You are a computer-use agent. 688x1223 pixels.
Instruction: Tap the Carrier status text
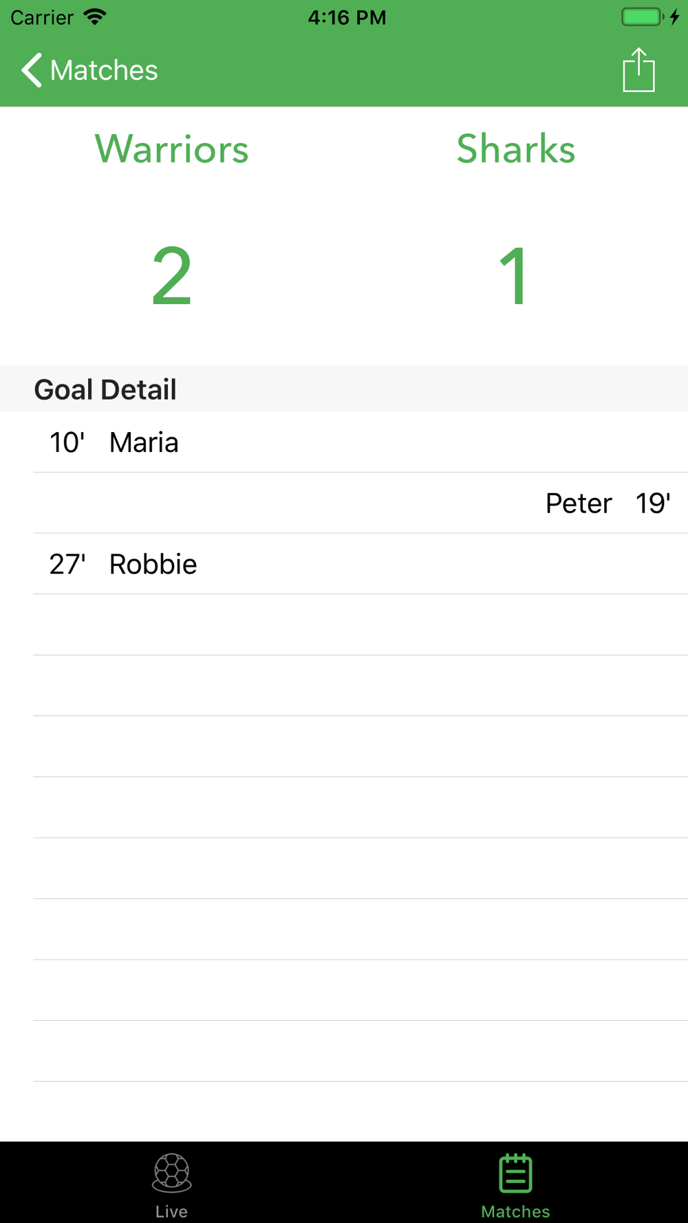[x=42, y=17]
